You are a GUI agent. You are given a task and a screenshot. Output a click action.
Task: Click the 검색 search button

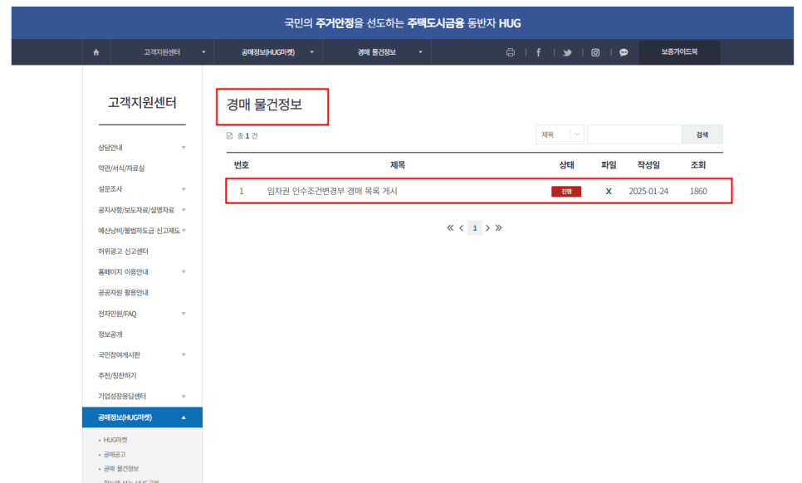(x=702, y=134)
